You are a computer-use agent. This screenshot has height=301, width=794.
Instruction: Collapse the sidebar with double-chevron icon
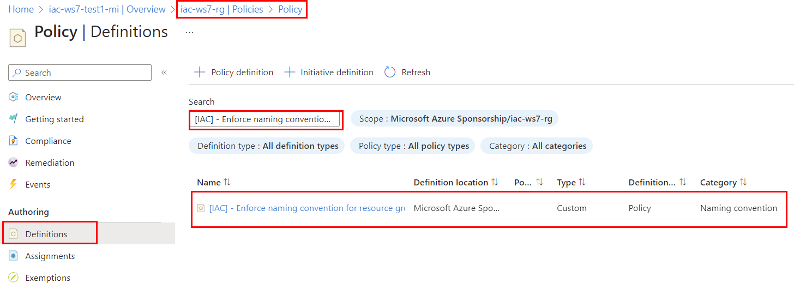164,73
